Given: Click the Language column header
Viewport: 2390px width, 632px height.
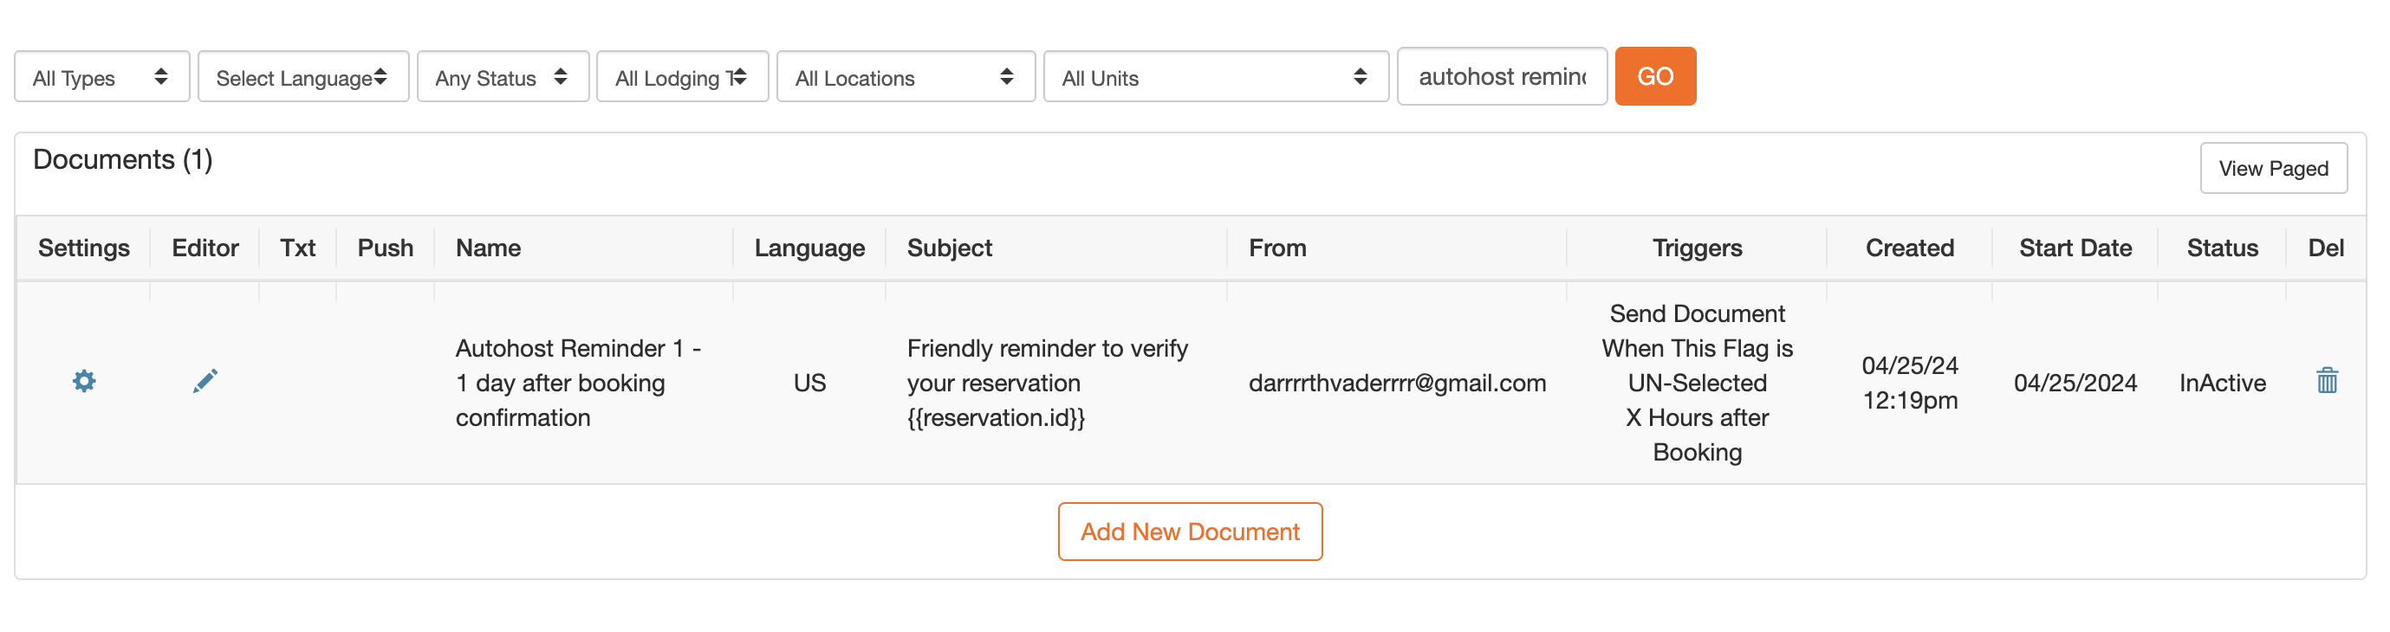Looking at the screenshot, I should 809,248.
